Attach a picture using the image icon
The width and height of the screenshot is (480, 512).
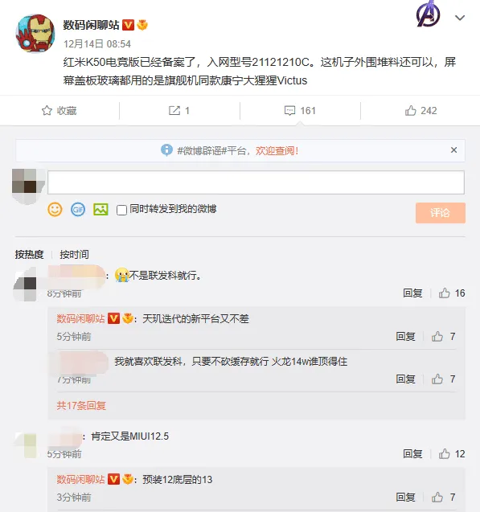coord(101,209)
